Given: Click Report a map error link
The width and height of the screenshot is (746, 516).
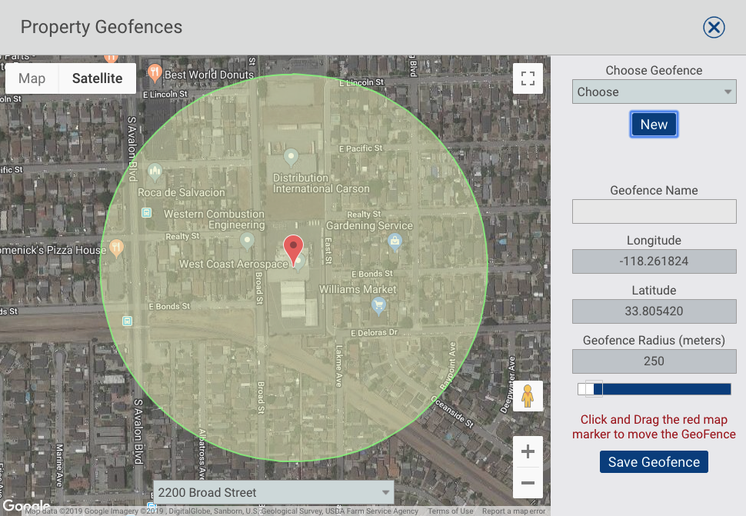Looking at the screenshot, I should pos(514,511).
